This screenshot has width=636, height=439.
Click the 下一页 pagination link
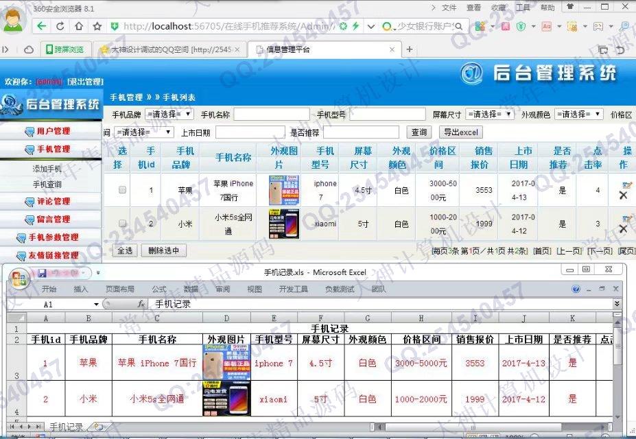(x=600, y=251)
